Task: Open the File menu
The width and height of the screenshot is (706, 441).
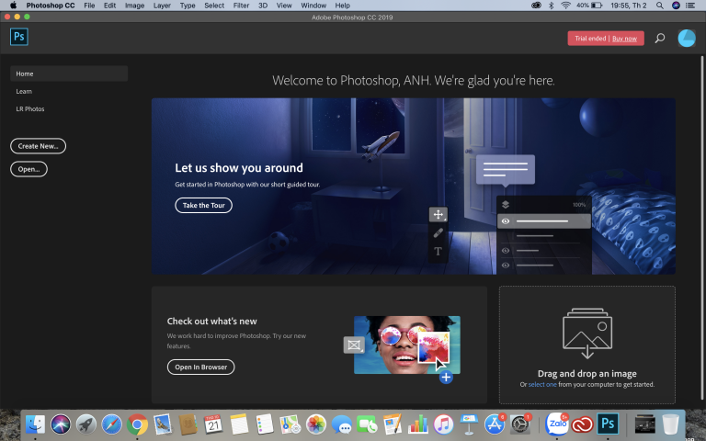Action: coord(89,6)
